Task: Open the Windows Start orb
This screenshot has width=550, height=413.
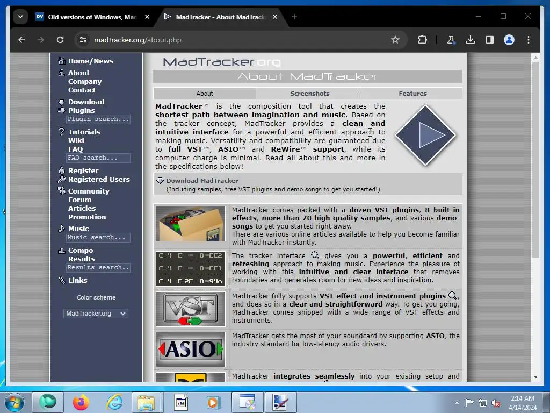Action: pyautogui.click(x=15, y=402)
